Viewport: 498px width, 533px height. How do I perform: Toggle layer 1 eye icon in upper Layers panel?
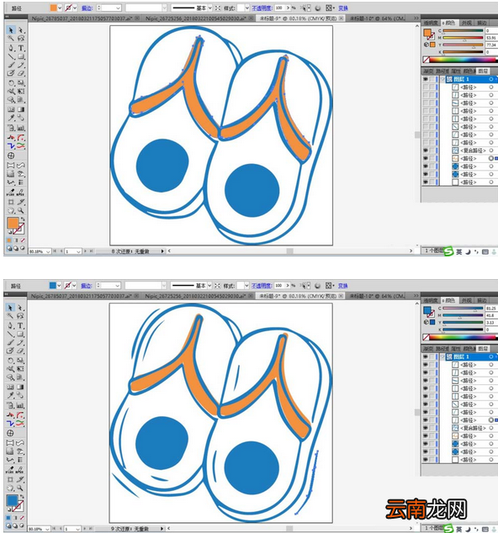pos(426,79)
